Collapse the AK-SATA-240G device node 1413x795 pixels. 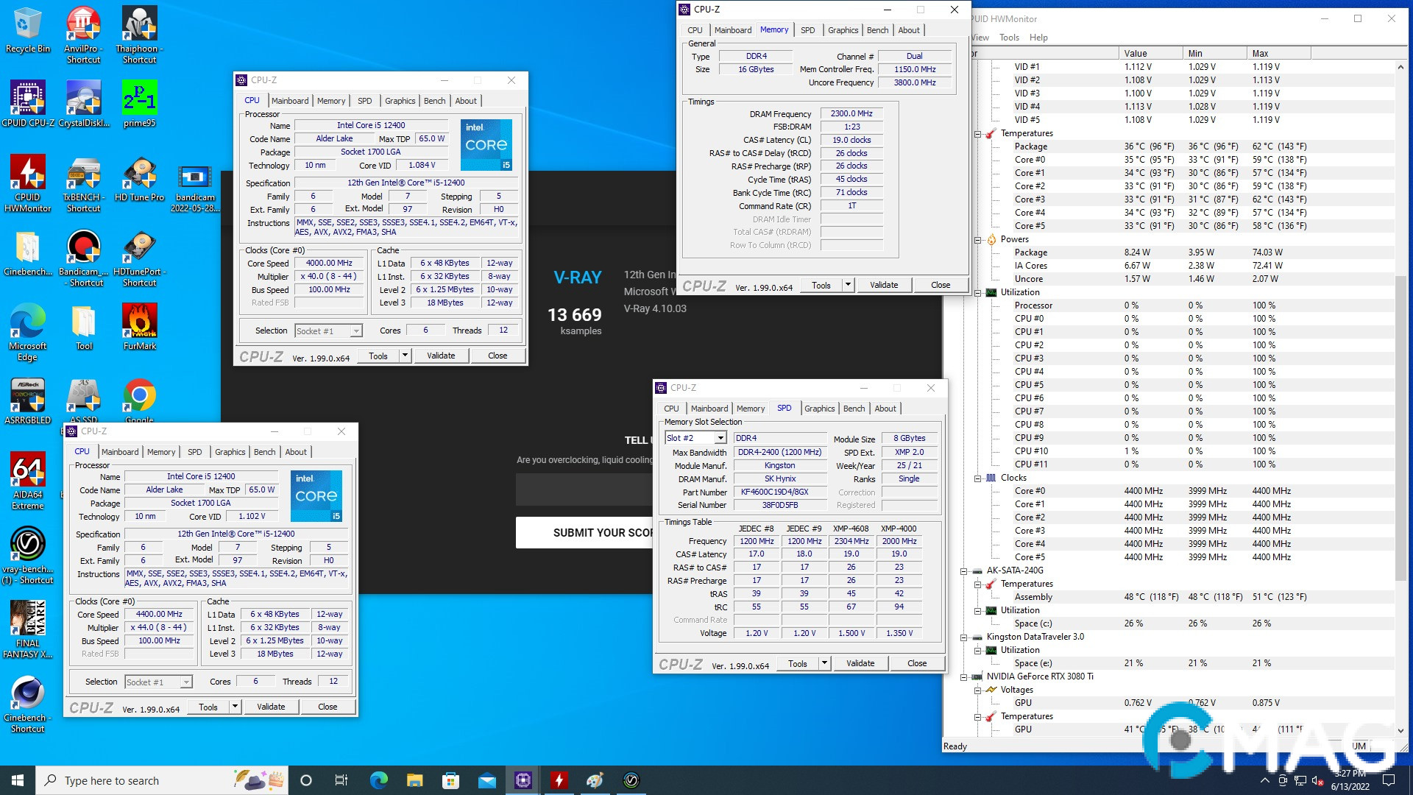point(964,571)
